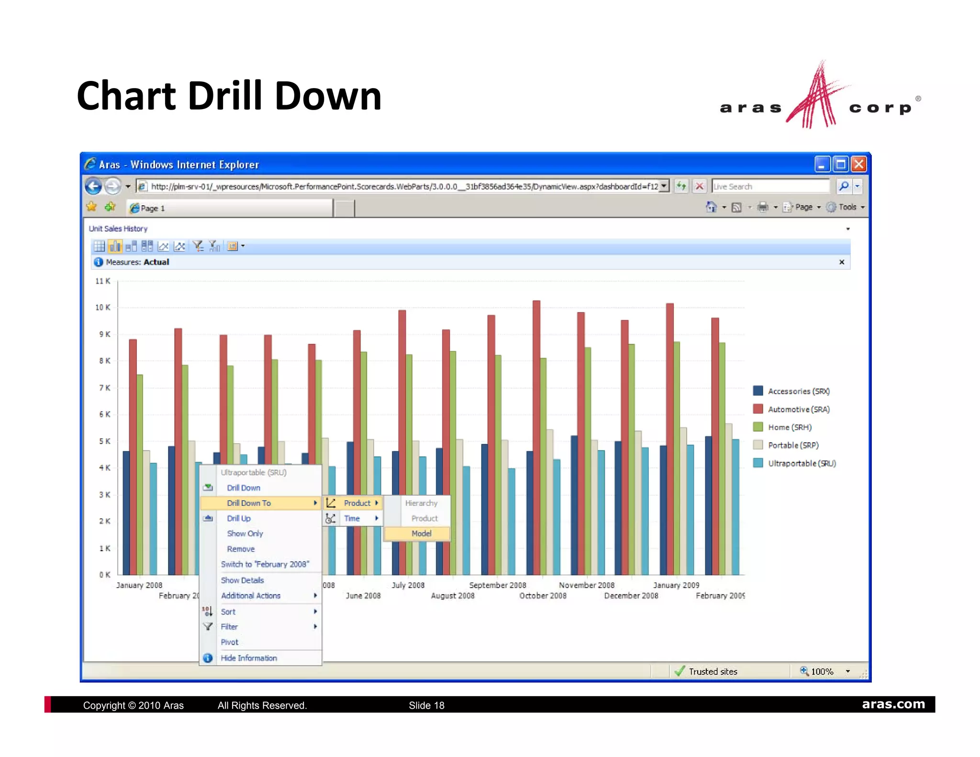
Task: Open the Product dimension submenu
Action: click(x=353, y=503)
